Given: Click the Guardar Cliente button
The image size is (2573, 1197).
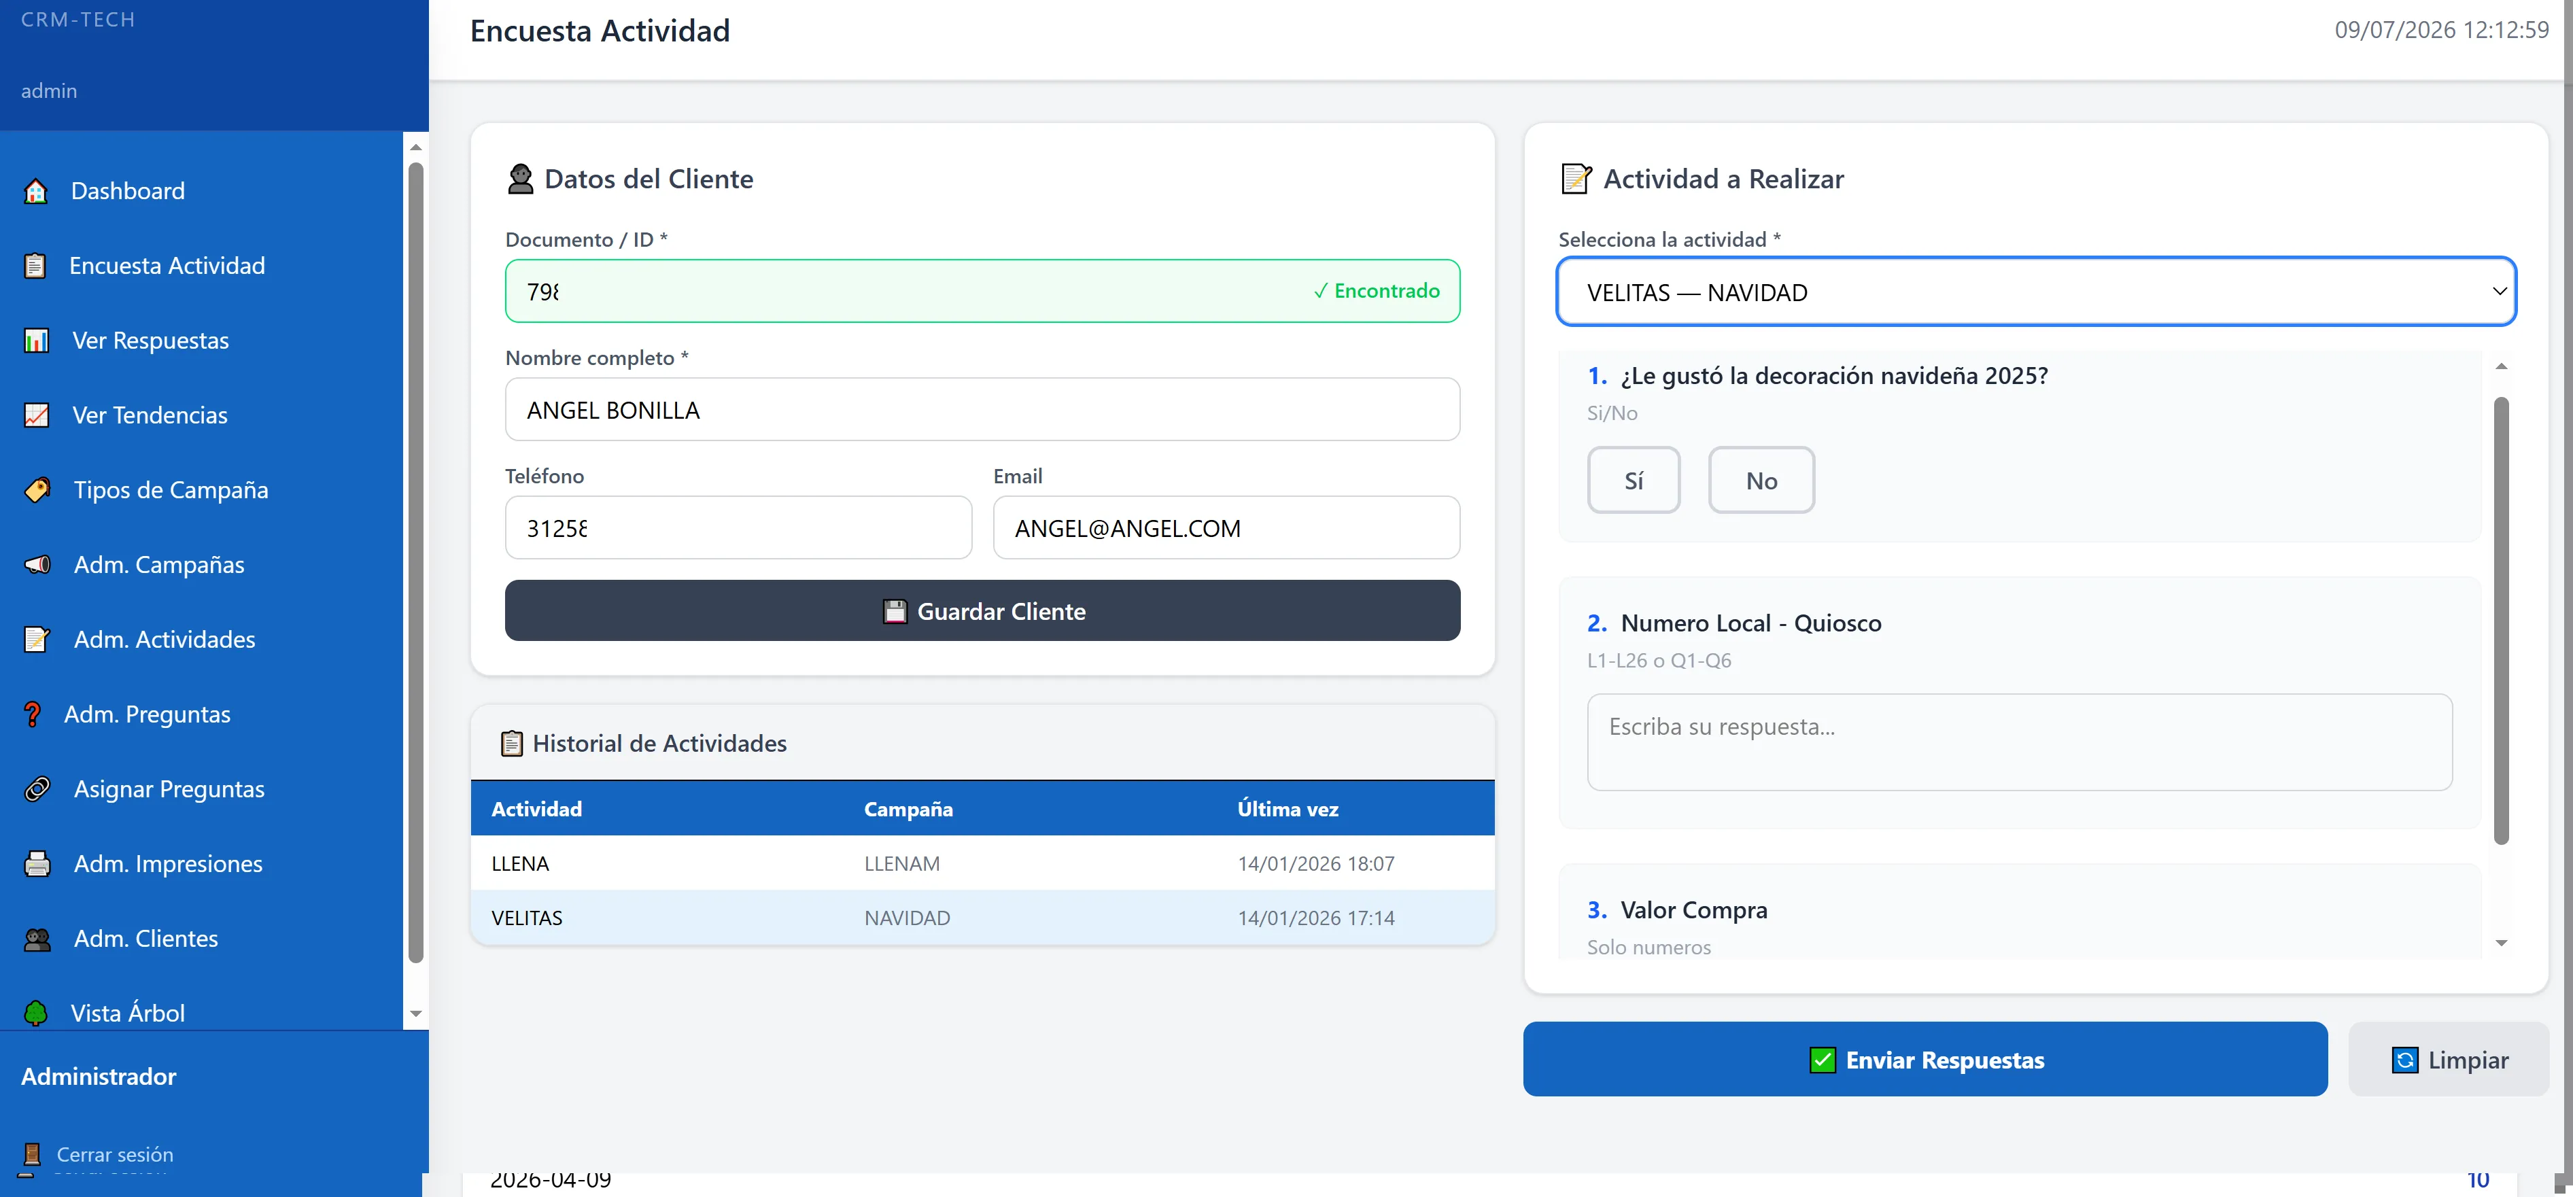Looking at the screenshot, I should [982, 611].
